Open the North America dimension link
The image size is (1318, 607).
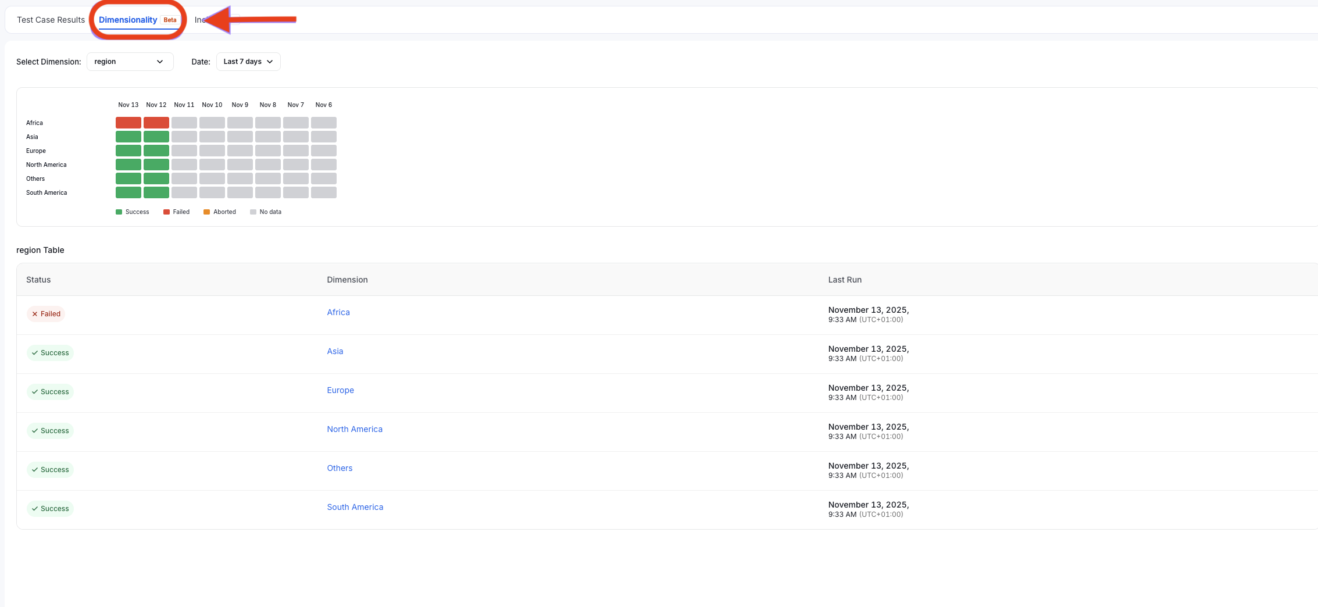click(355, 429)
